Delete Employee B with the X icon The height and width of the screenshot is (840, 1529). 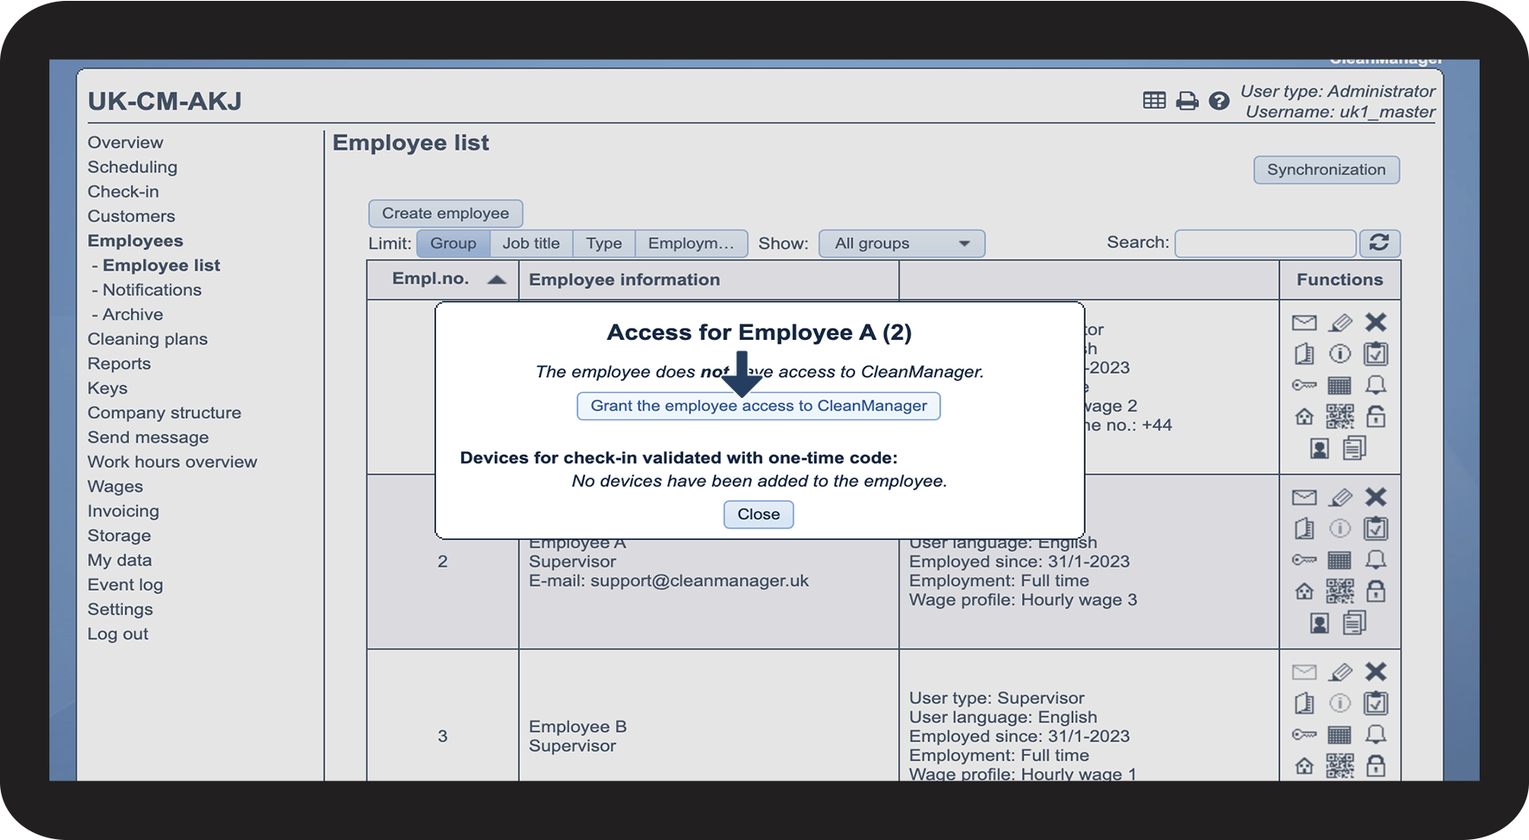1376,671
